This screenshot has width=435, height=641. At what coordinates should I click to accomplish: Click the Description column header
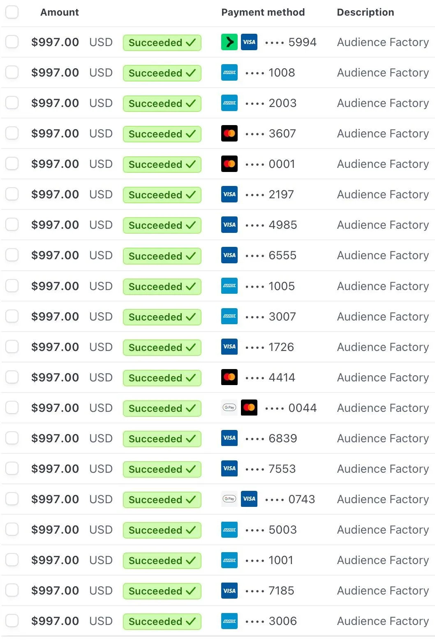366,12
